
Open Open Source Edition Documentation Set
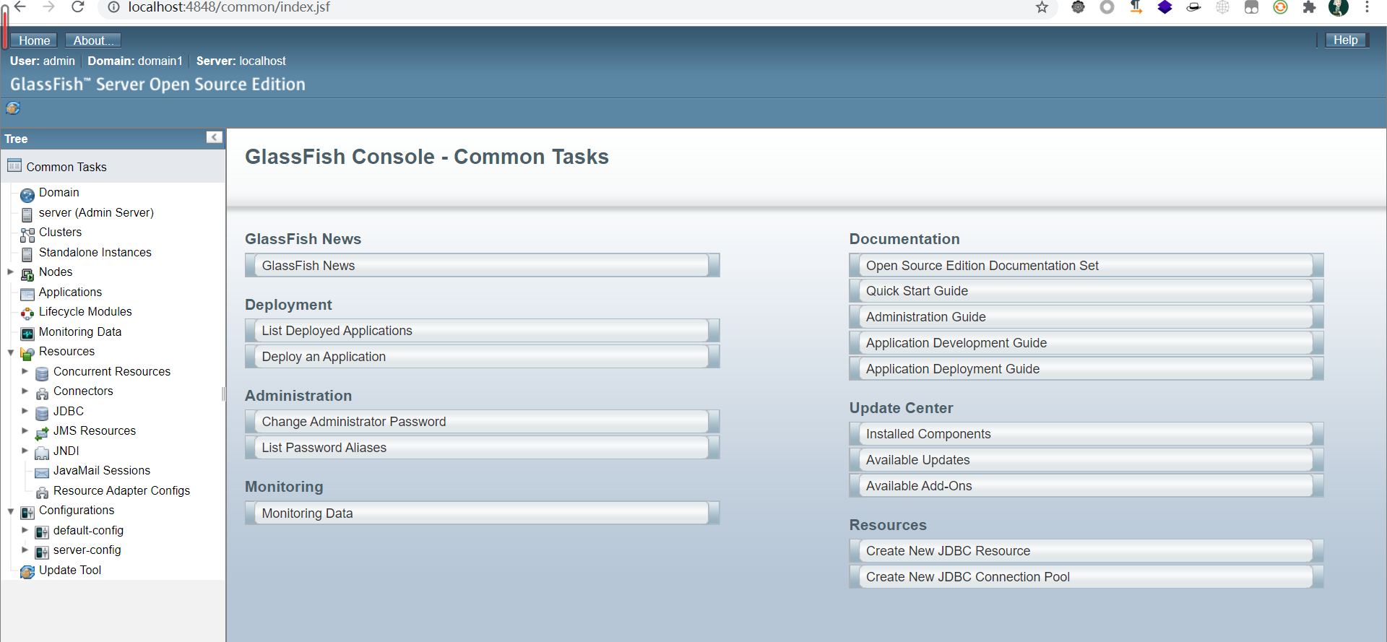point(1086,265)
